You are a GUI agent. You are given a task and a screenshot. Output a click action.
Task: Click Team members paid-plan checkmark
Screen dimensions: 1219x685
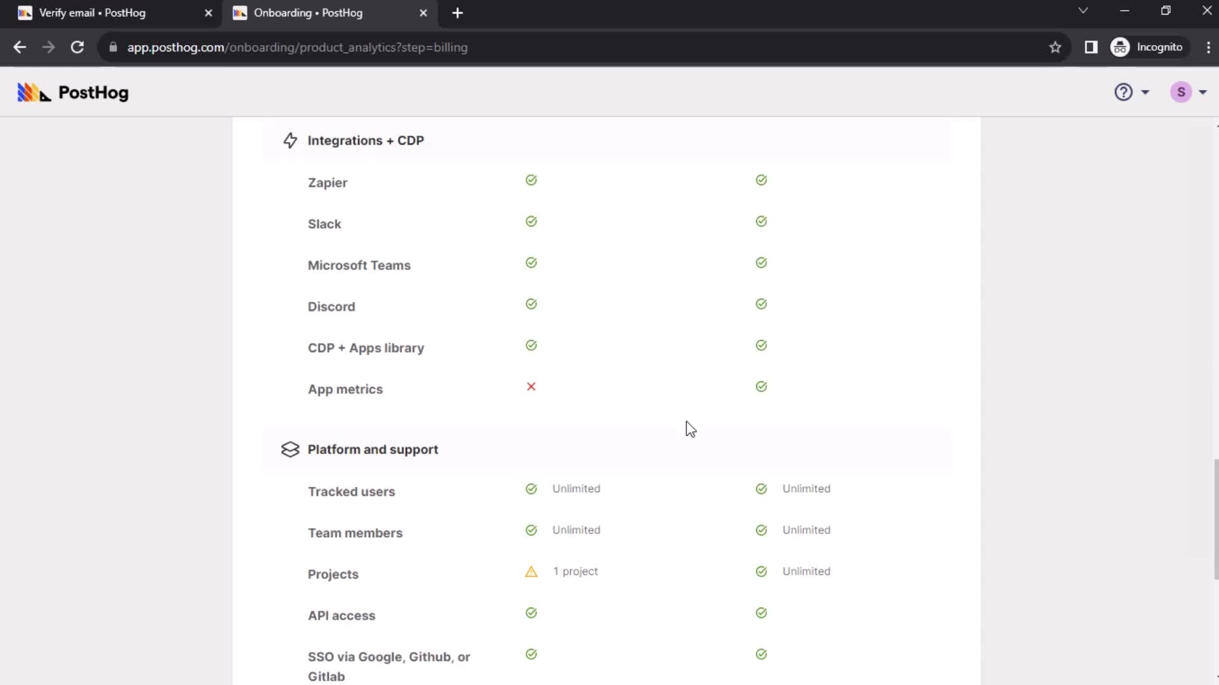[x=761, y=530]
